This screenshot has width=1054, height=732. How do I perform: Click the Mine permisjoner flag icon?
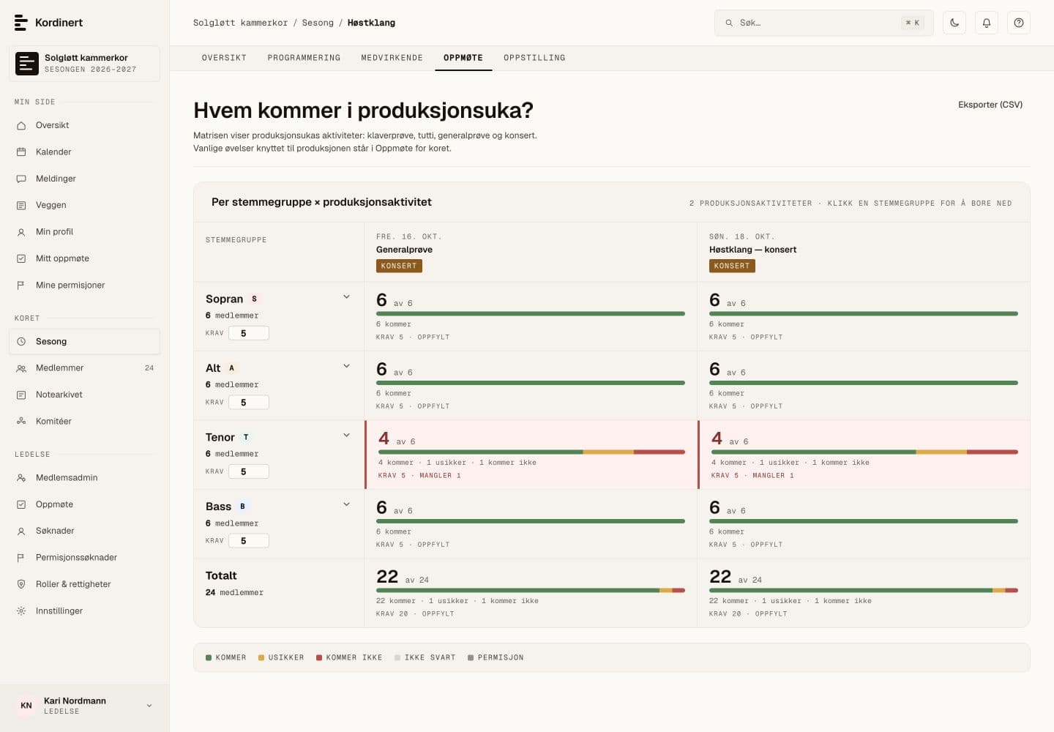tap(21, 285)
